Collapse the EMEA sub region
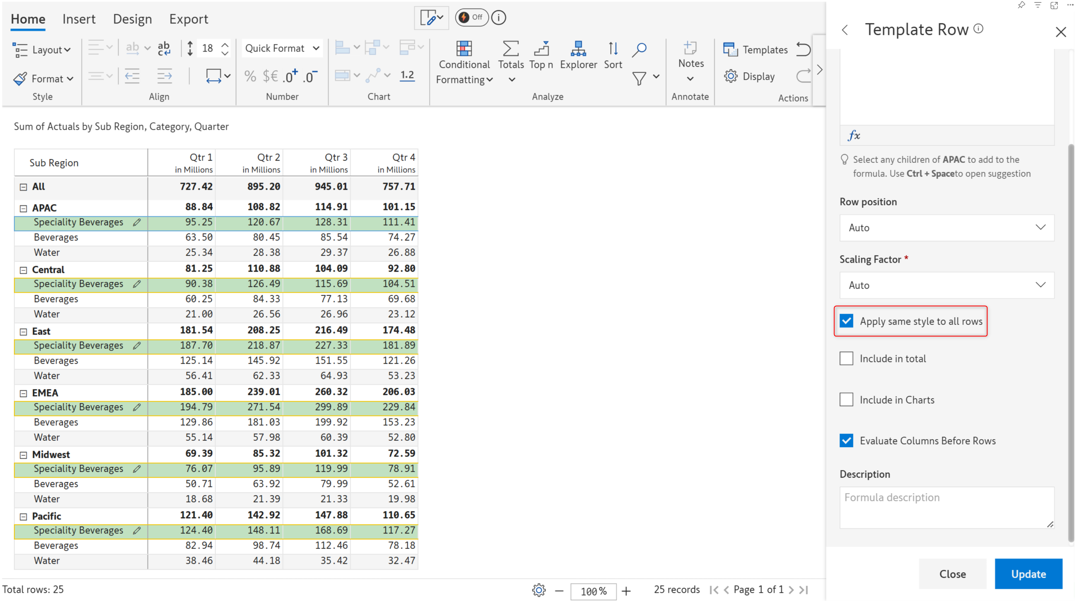The width and height of the screenshot is (1076, 602). (x=23, y=393)
